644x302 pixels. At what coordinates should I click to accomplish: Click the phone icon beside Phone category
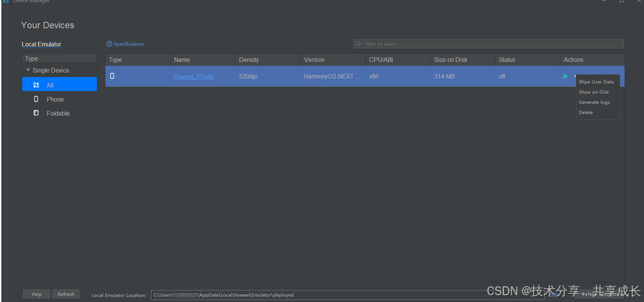click(36, 99)
